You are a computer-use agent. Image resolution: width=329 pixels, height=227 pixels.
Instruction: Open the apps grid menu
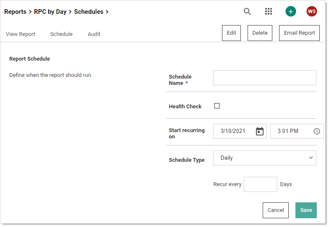(269, 12)
